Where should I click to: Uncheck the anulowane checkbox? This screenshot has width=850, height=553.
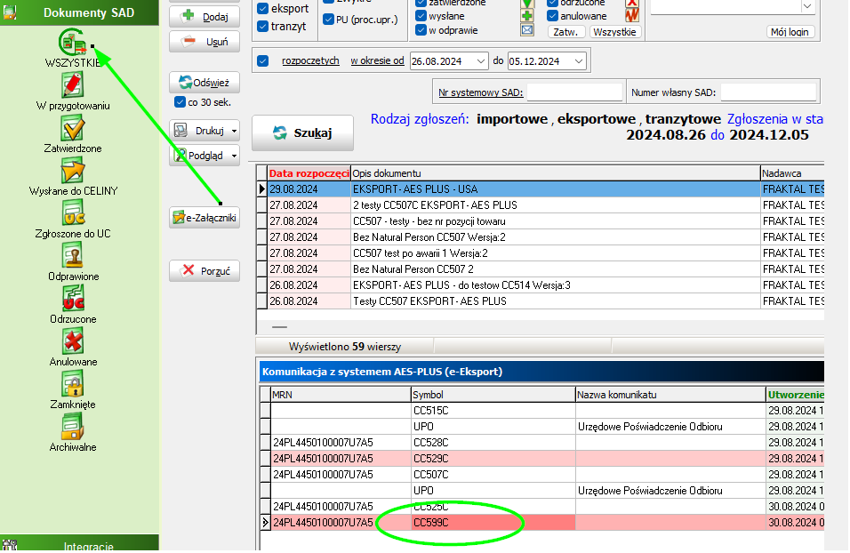tap(552, 16)
